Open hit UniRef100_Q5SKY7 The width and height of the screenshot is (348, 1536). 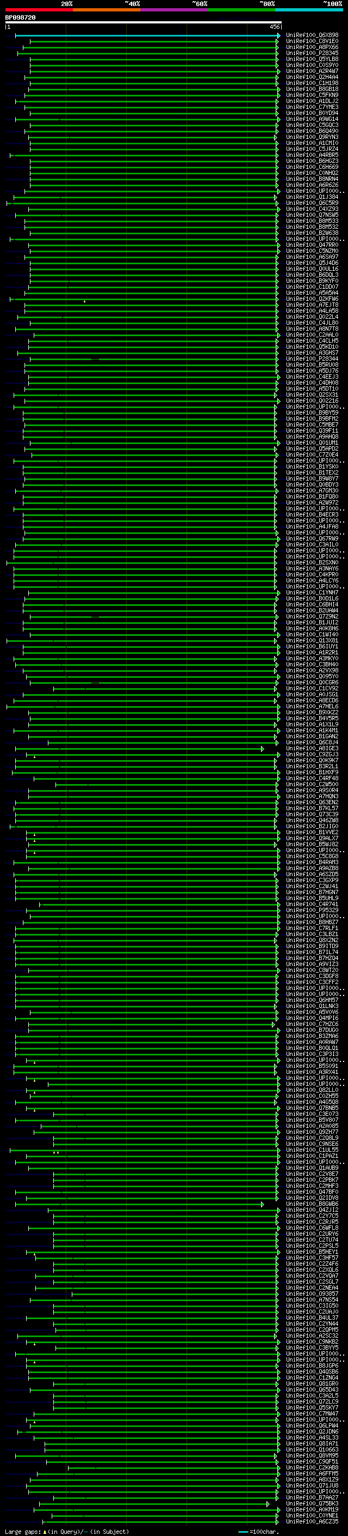point(312,1407)
